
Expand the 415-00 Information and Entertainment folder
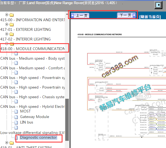coord(7,15)
